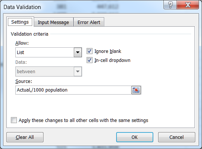Image resolution: width=202 pixels, height=149 pixels.
Task: Switch to the Input Message tab
Action: (53, 22)
